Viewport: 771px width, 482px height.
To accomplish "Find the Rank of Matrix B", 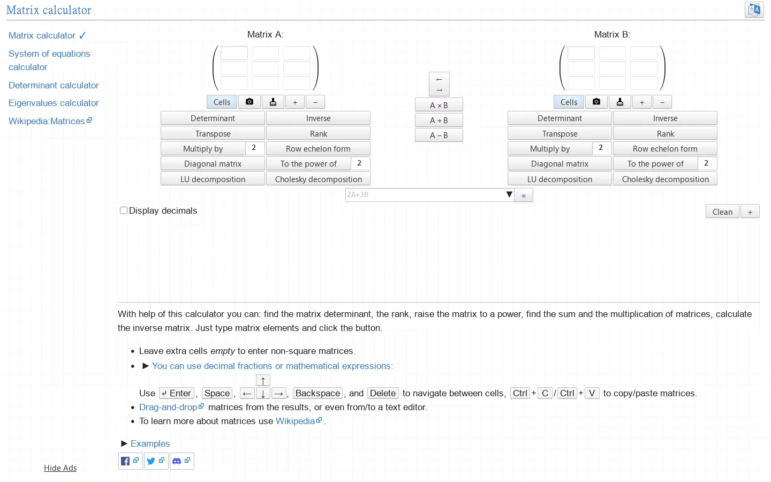I will 665,133.
